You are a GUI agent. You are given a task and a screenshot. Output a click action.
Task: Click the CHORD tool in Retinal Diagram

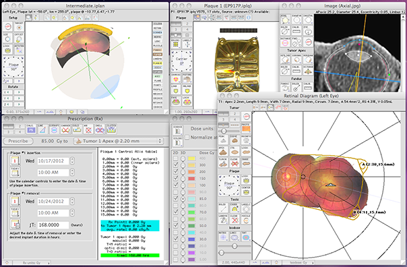click(x=234, y=208)
